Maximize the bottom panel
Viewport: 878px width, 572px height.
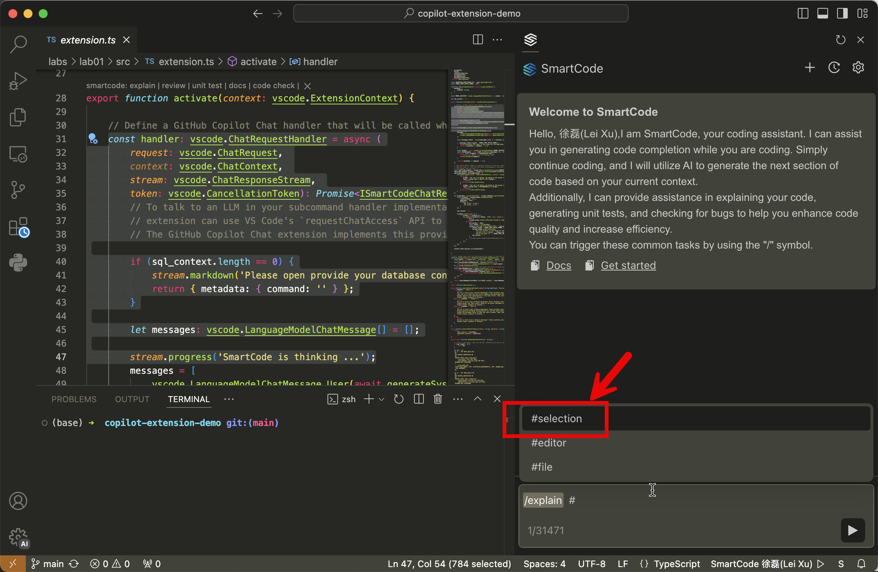click(478, 399)
